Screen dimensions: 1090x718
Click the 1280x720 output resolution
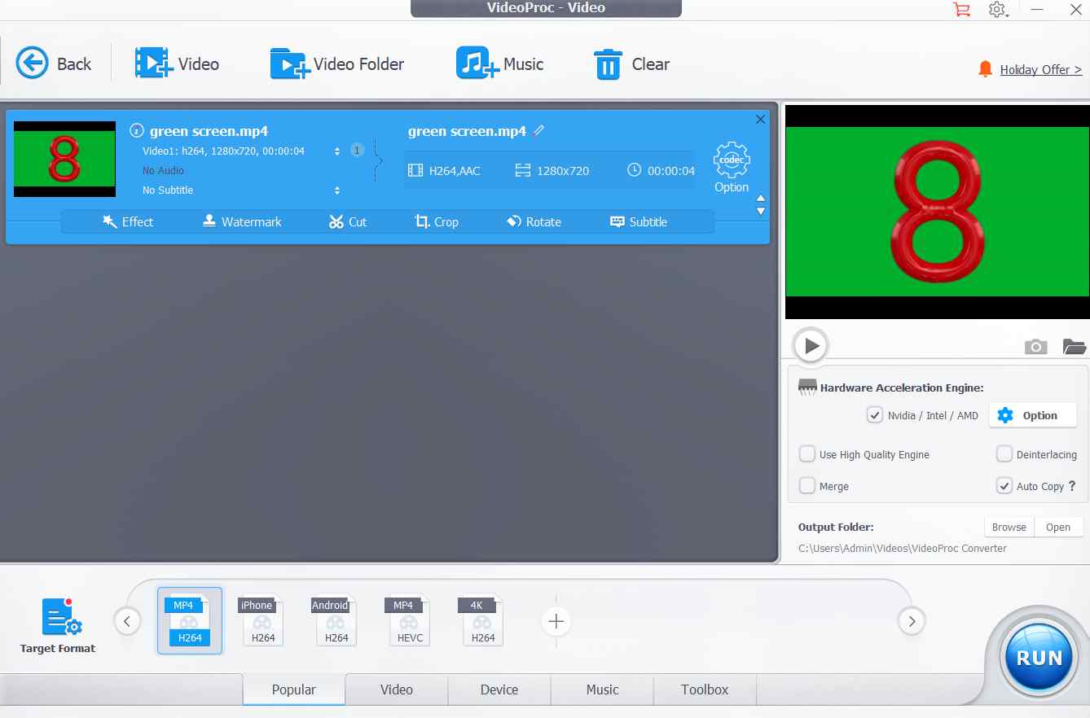[x=552, y=171]
